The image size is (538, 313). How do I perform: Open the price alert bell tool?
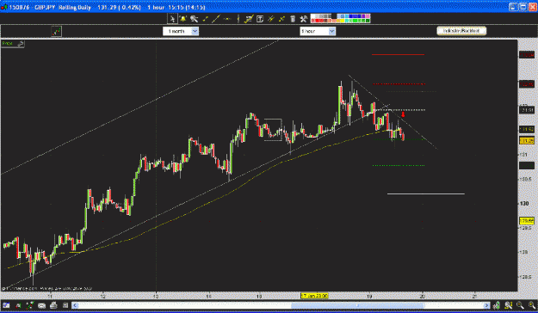click(182, 19)
